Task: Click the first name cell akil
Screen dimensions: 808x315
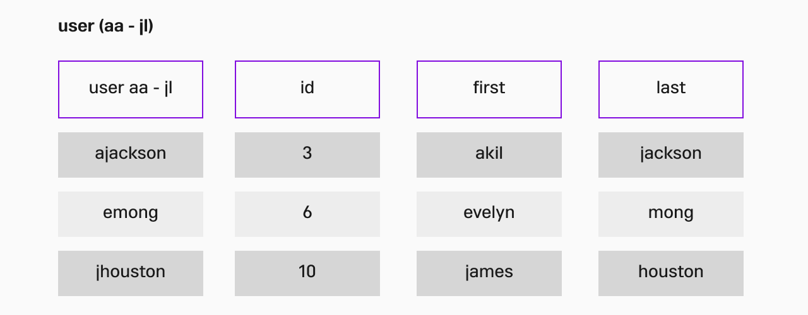Action: pos(489,155)
